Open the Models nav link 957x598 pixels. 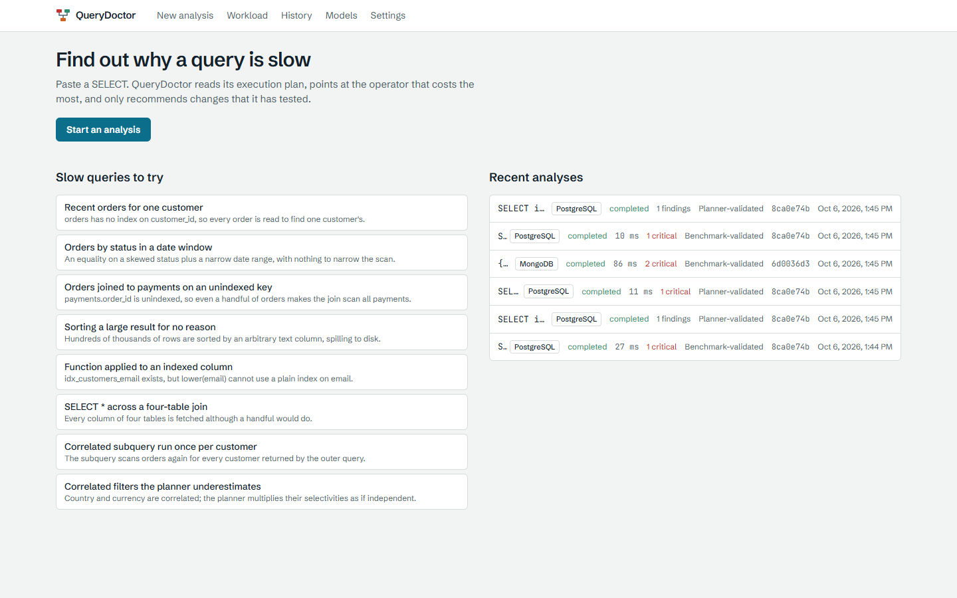pos(341,15)
